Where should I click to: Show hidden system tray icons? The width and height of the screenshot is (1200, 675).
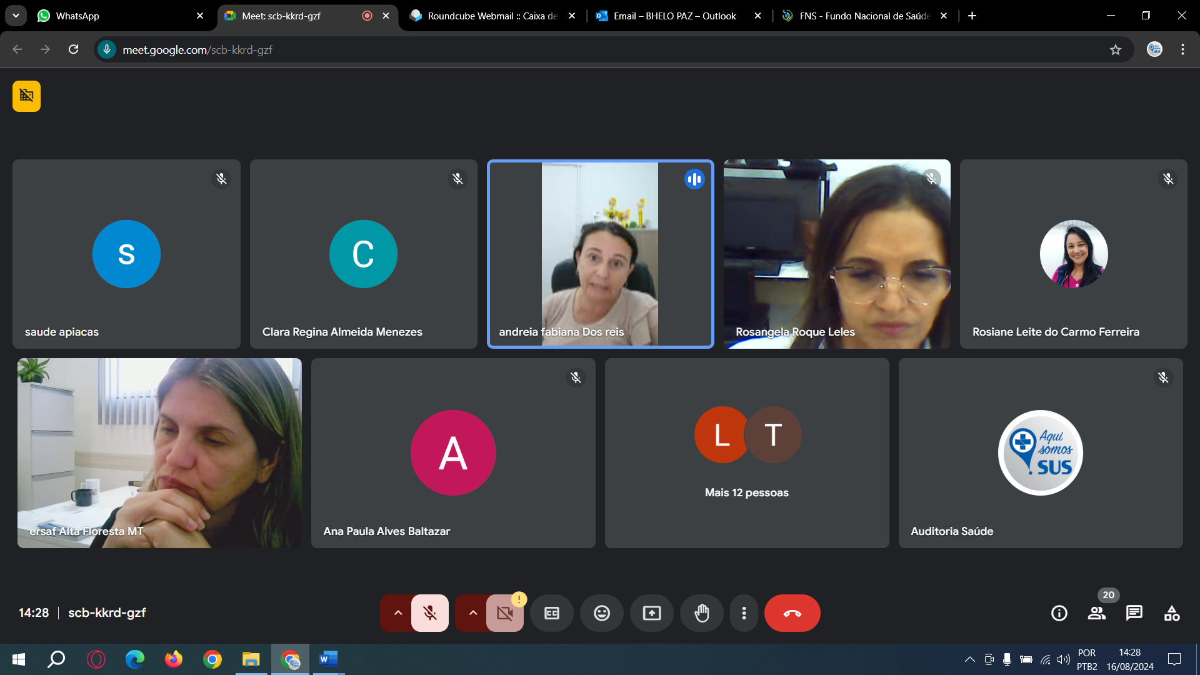[970, 659]
